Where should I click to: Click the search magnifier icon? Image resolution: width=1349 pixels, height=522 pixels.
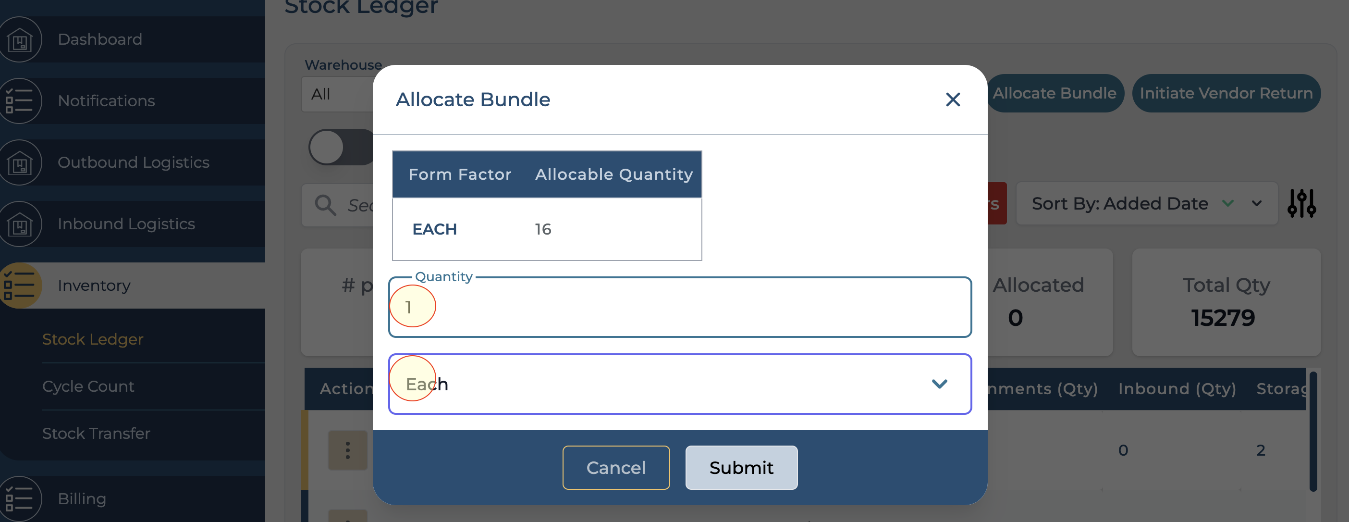[325, 205]
